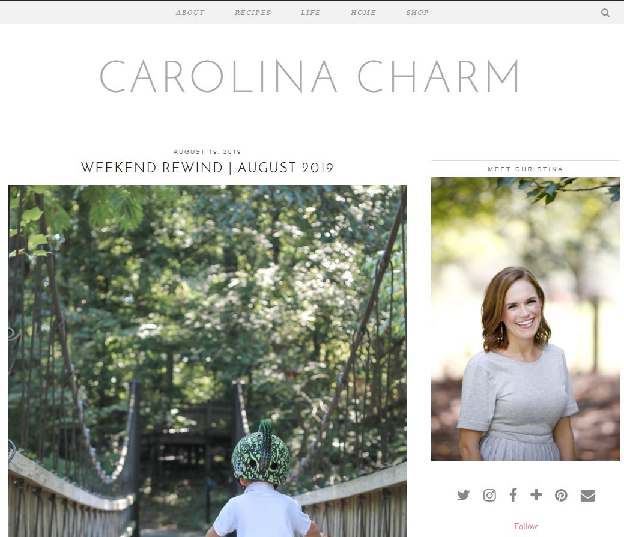Viewport: 624px width, 537px height.
Task: Navigate to the Shop menu
Action: (x=417, y=13)
